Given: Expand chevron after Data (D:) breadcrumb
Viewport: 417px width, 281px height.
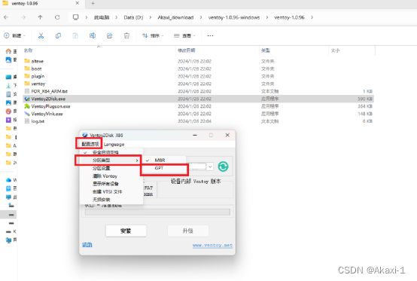Looking at the screenshot, I should 151,17.
